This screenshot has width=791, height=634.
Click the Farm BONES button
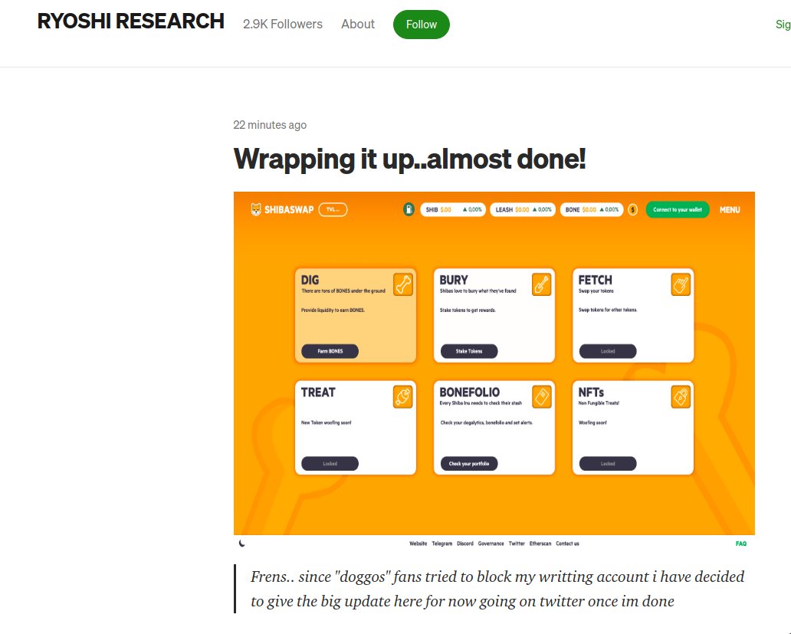[330, 351]
